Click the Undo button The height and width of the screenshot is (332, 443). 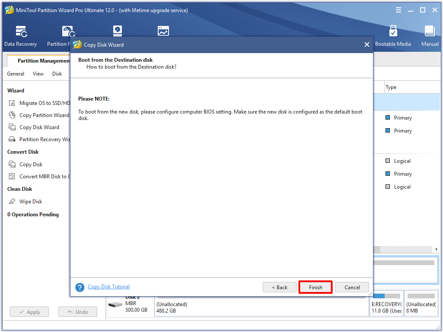(x=78, y=312)
